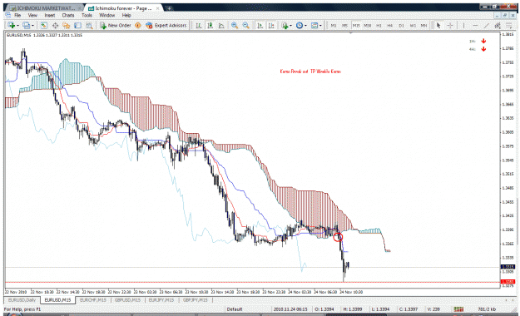Switch to the EURCHF,M15 chart tab
Image resolution: width=520 pixels, height=316 pixels.
pos(93,300)
